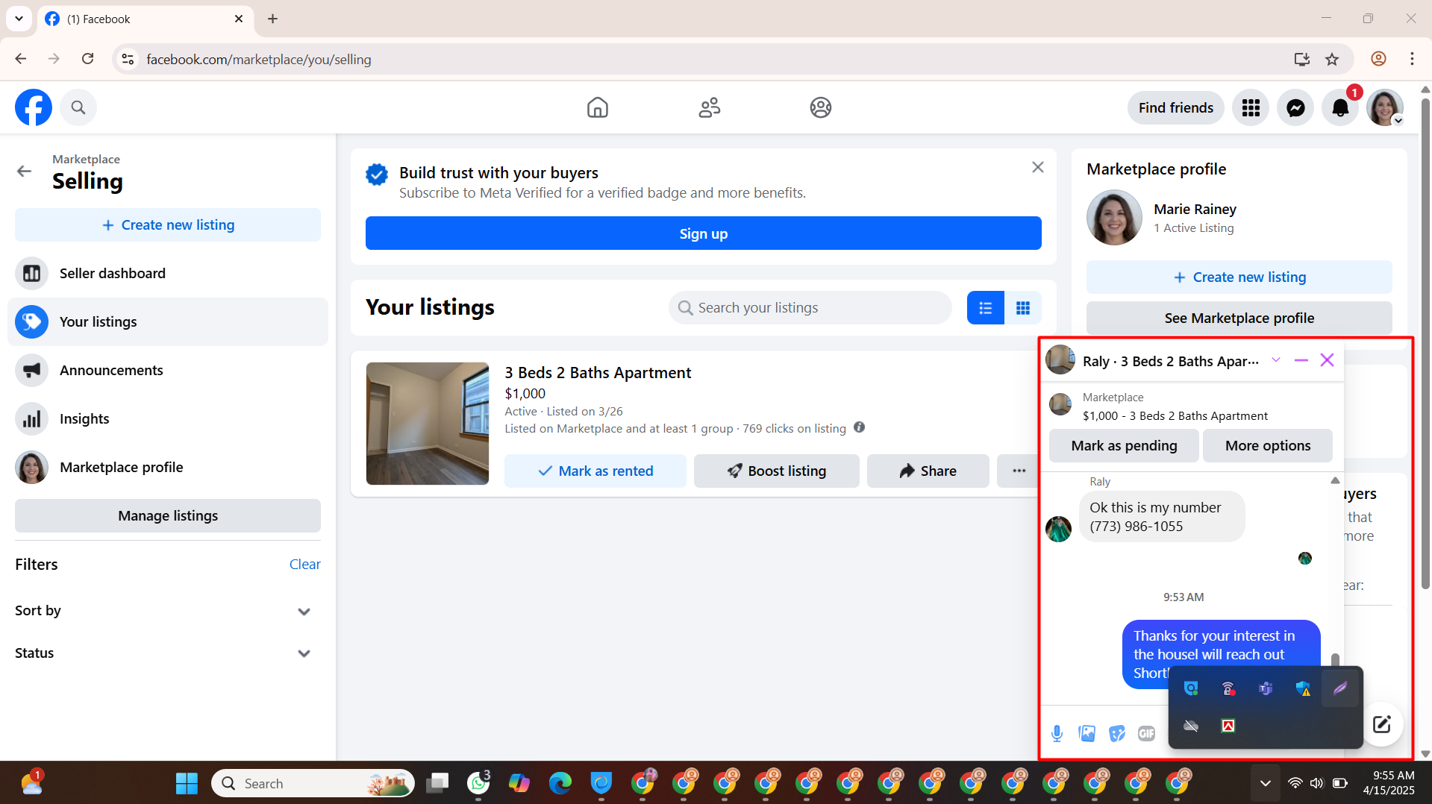The width and height of the screenshot is (1432, 804).
Task: Open Announcements in sidebar
Action: coord(168,370)
